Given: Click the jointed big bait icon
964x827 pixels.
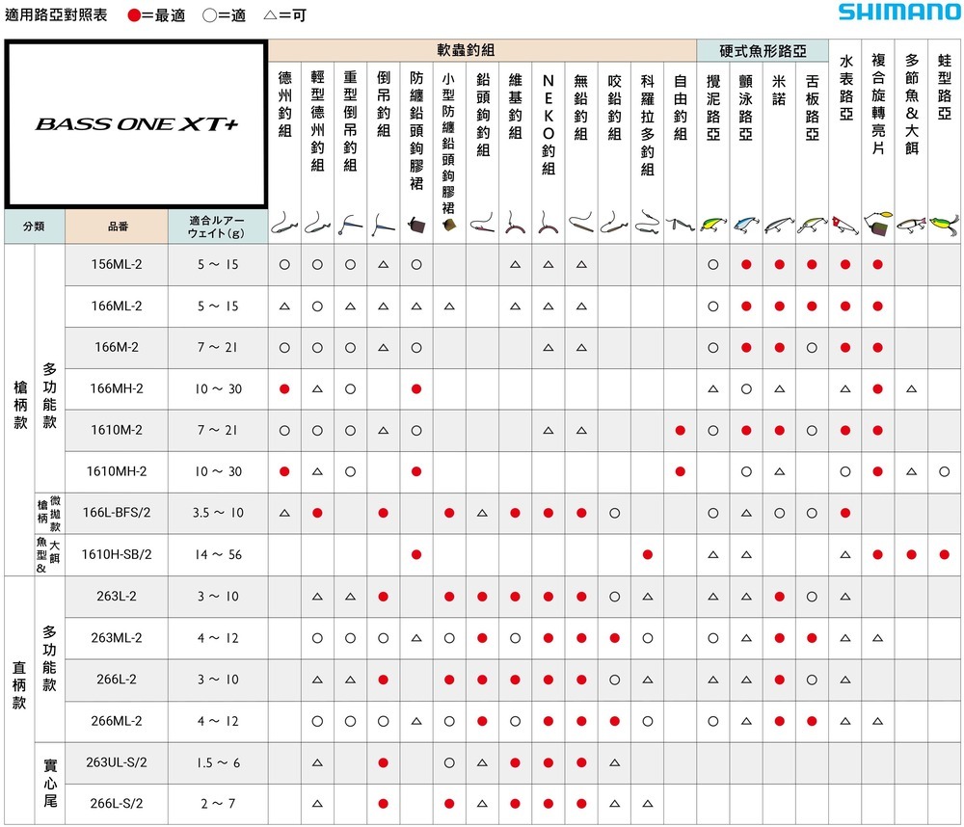Looking at the screenshot, I should pos(911,225).
